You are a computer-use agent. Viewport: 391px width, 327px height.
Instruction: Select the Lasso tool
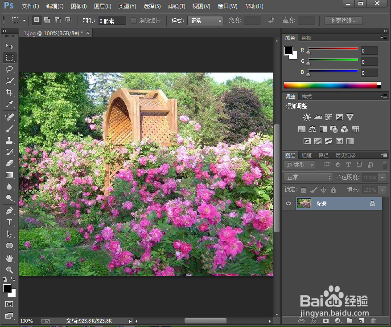[9, 69]
